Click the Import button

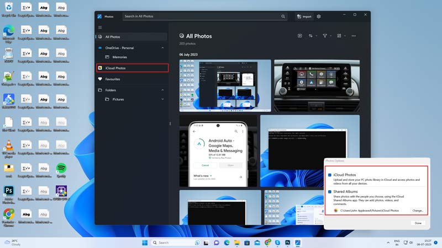pyautogui.click(x=304, y=17)
